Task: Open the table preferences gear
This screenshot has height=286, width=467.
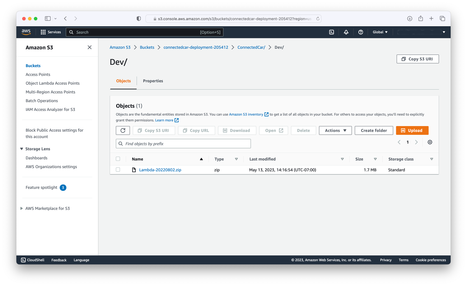Action: point(430,142)
